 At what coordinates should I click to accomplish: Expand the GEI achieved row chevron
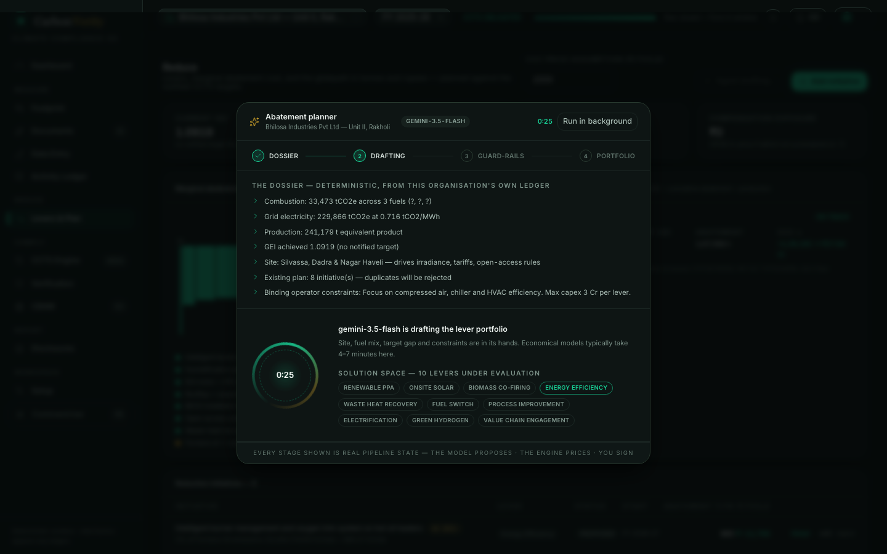256,246
